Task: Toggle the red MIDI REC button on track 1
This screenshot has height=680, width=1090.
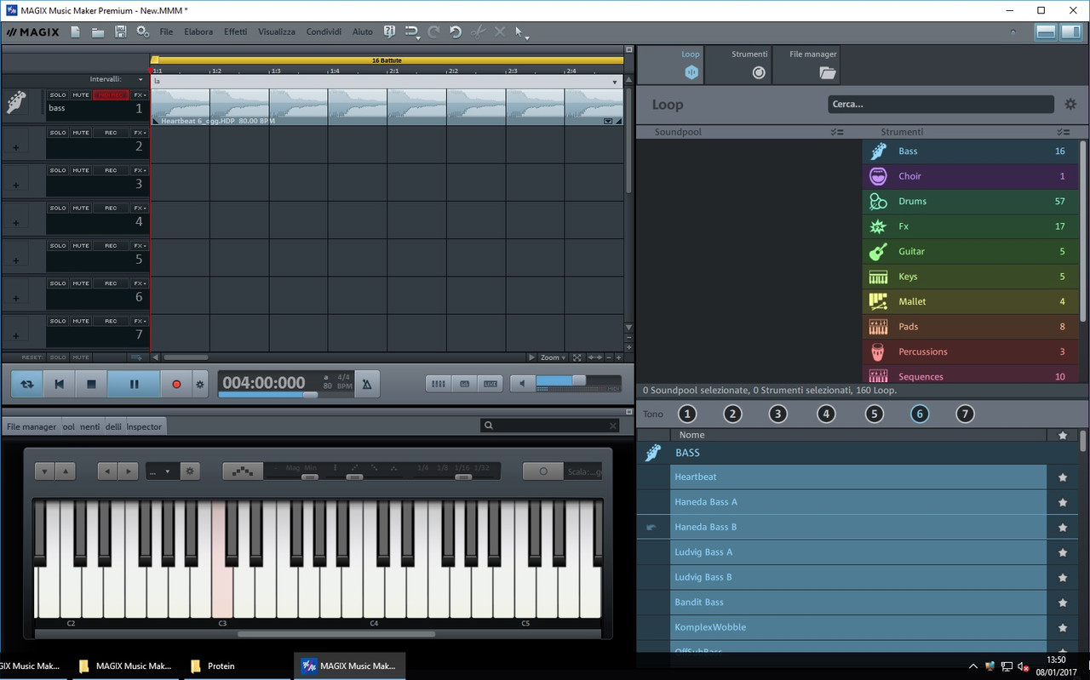Action: click(x=111, y=95)
